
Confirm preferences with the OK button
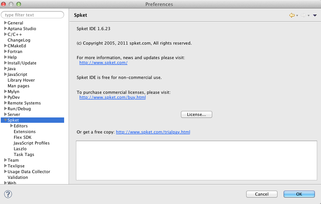tap(299, 194)
